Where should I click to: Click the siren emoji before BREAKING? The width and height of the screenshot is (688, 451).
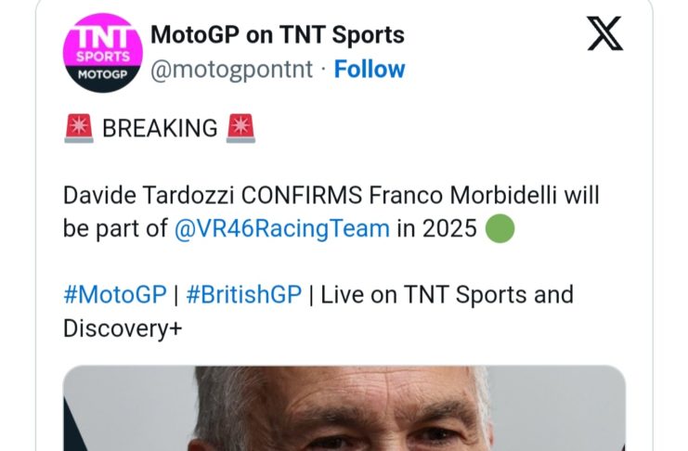click(79, 129)
